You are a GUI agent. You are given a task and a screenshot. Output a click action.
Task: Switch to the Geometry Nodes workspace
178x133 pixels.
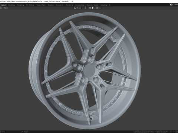click(92, 5)
